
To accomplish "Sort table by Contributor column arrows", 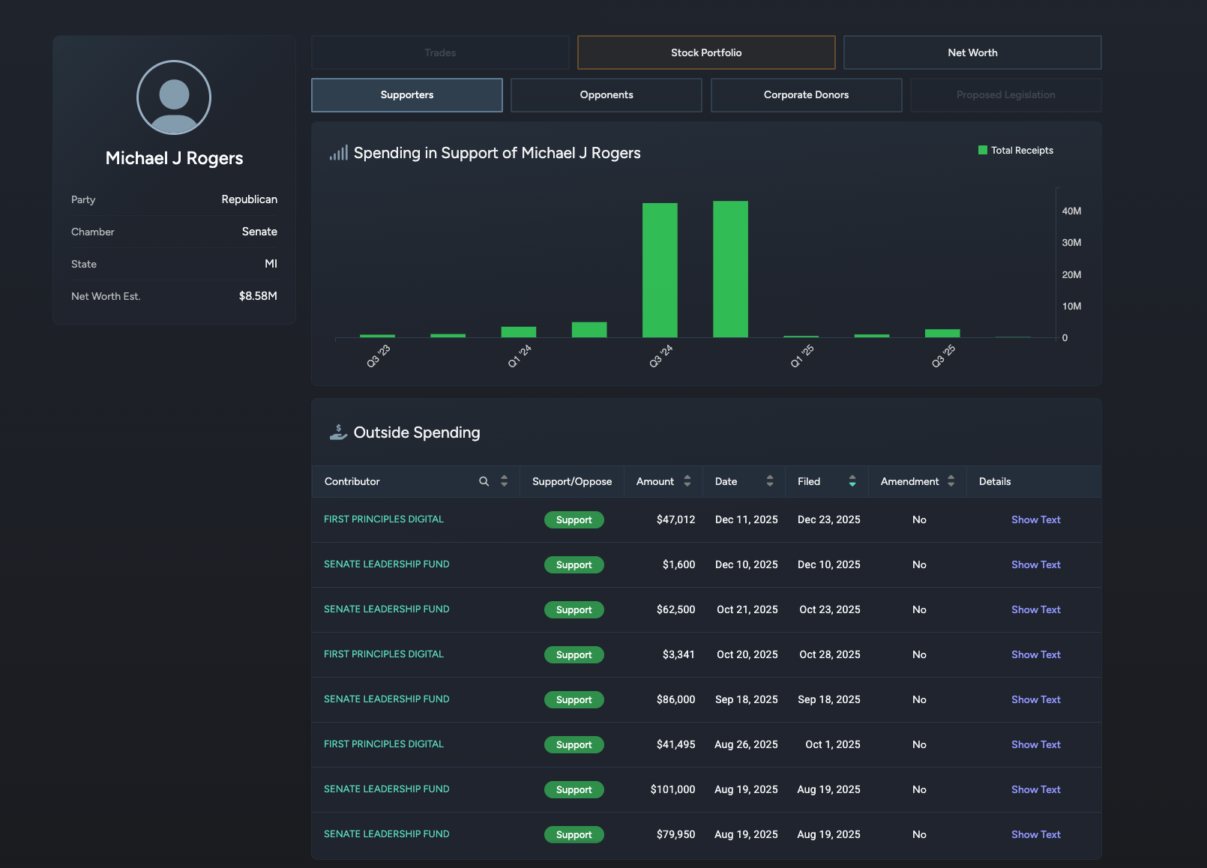I will (x=504, y=481).
